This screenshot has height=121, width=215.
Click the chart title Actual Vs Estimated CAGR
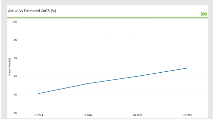[32, 11]
